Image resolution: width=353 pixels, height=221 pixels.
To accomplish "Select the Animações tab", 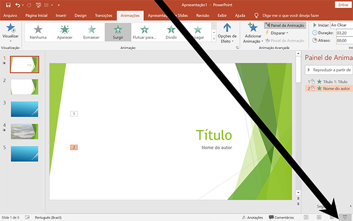I will coord(130,15).
